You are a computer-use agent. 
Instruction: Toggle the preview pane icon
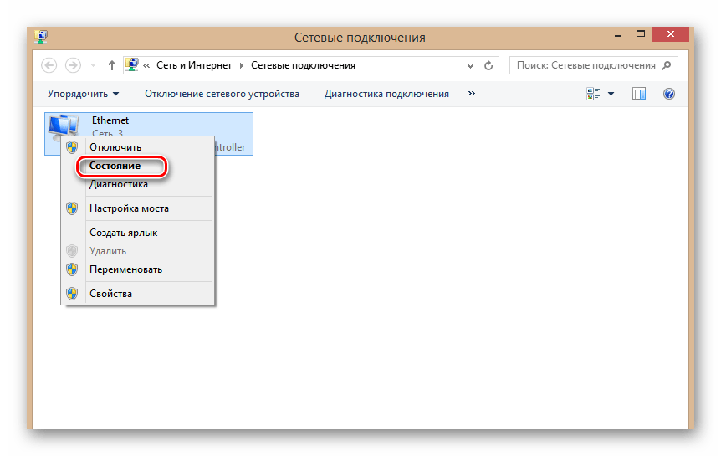(639, 94)
